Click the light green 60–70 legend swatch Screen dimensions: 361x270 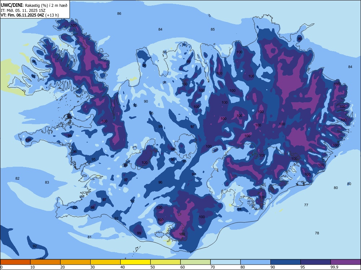[x=195, y=262]
